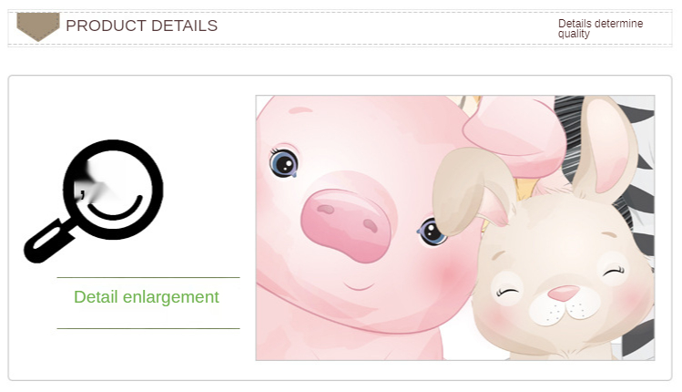Click the 'Detail enlargement' green label
Image resolution: width=682 pixels, height=392 pixels.
146,297
